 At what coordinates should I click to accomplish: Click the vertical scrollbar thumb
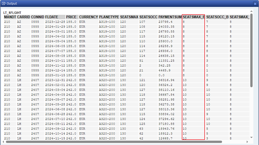click(x=251, y=50)
